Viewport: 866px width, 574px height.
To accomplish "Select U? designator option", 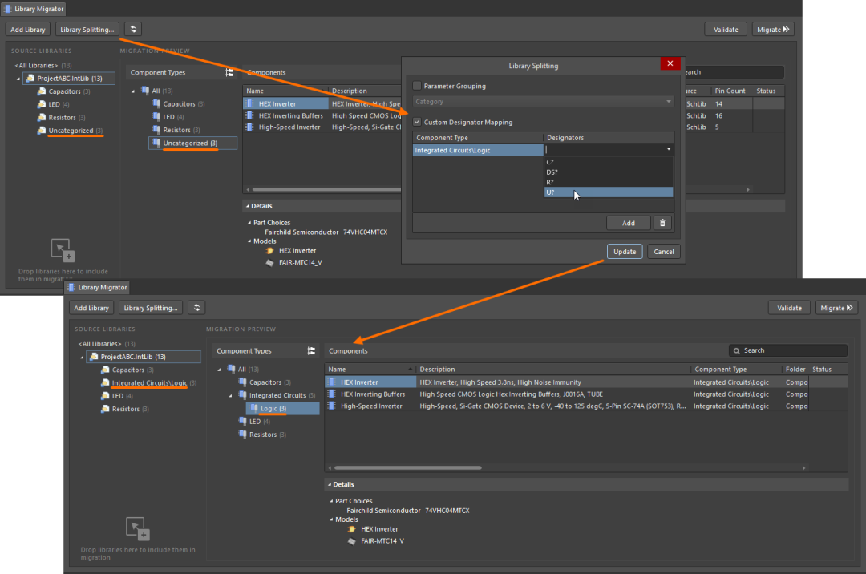I will 609,192.
